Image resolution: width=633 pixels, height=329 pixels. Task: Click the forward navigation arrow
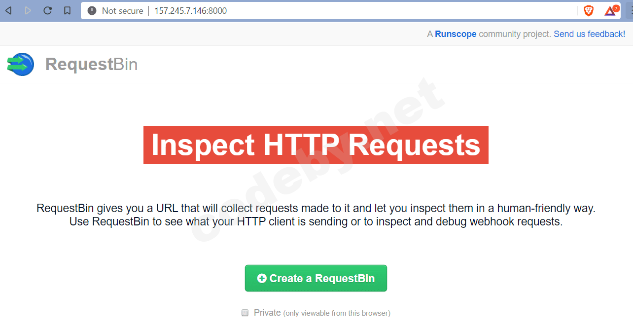click(x=28, y=10)
